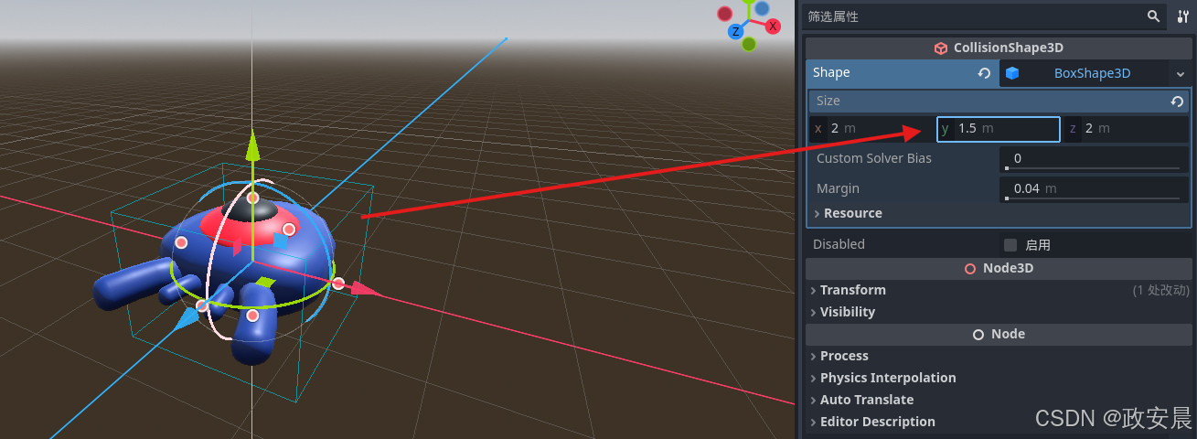Click the Size y field showing 1.5

[x=999, y=129]
